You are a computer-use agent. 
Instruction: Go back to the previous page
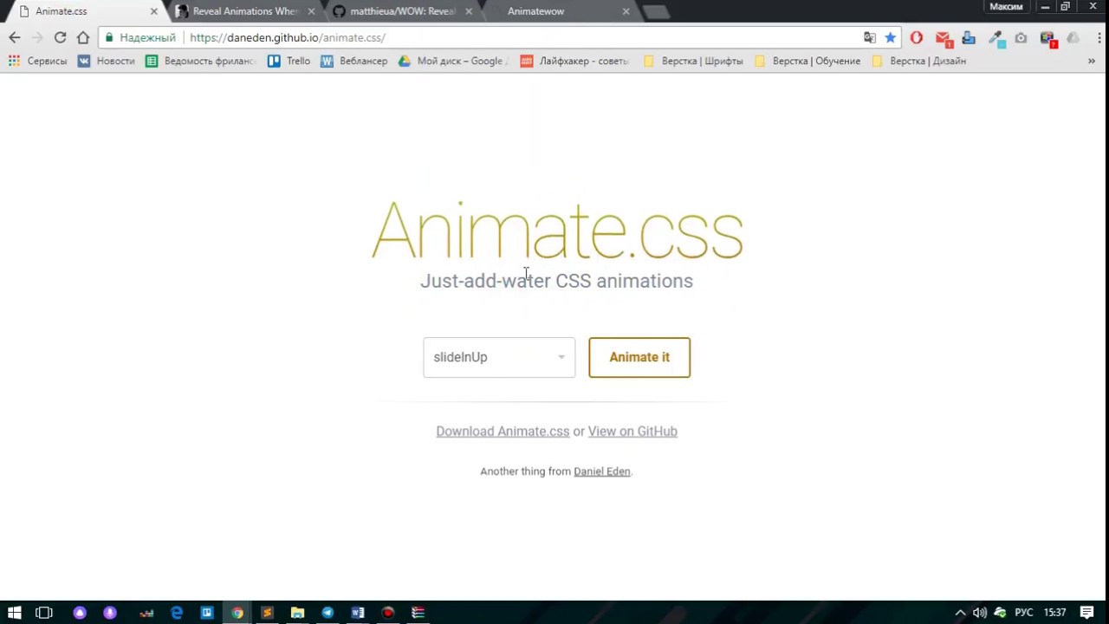coord(15,37)
